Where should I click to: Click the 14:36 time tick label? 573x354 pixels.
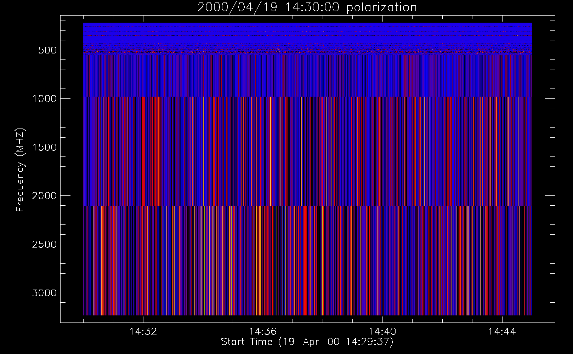click(x=263, y=332)
